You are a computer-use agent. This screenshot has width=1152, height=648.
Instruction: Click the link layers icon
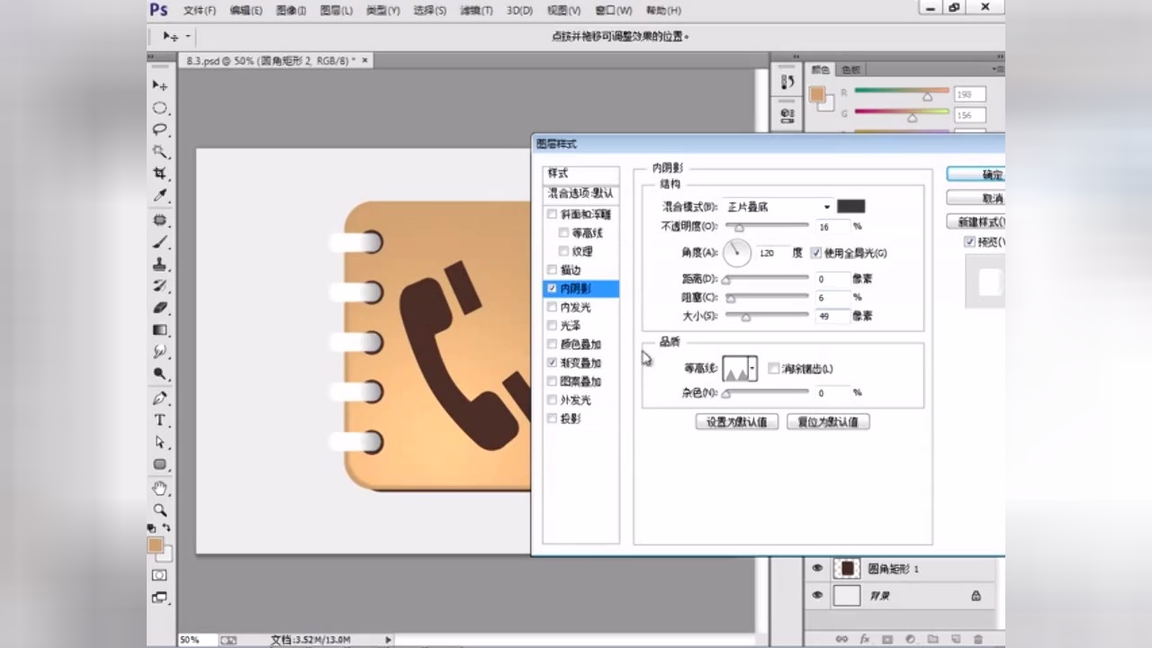point(841,639)
